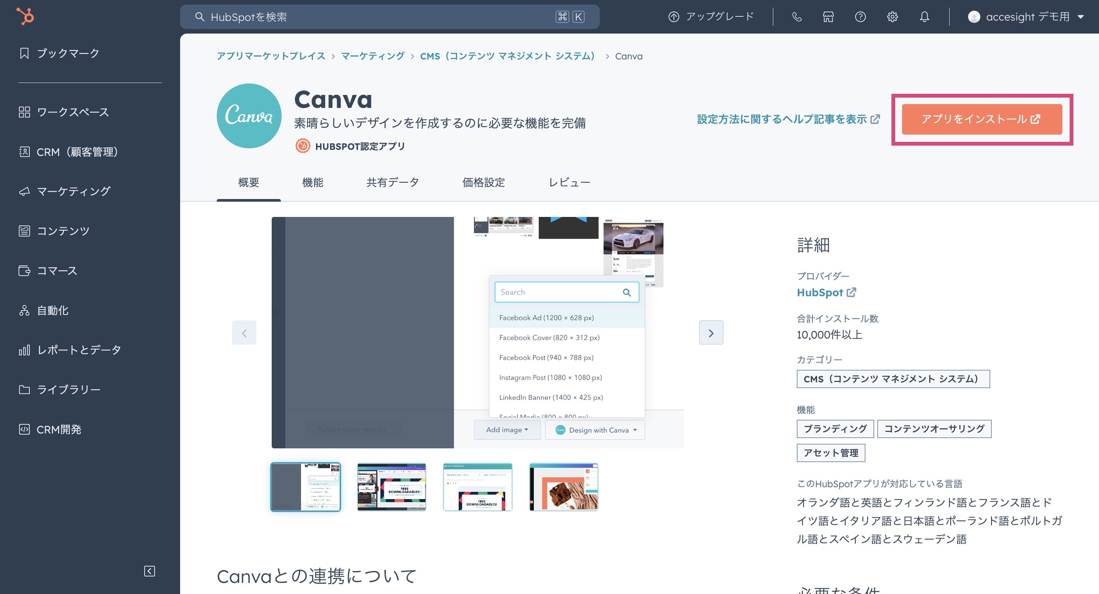Click the 詳細 section heading
The height and width of the screenshot is (594, 1099).
coord(813,245)
